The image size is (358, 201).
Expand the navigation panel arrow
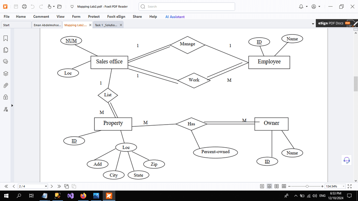[12, 105]
